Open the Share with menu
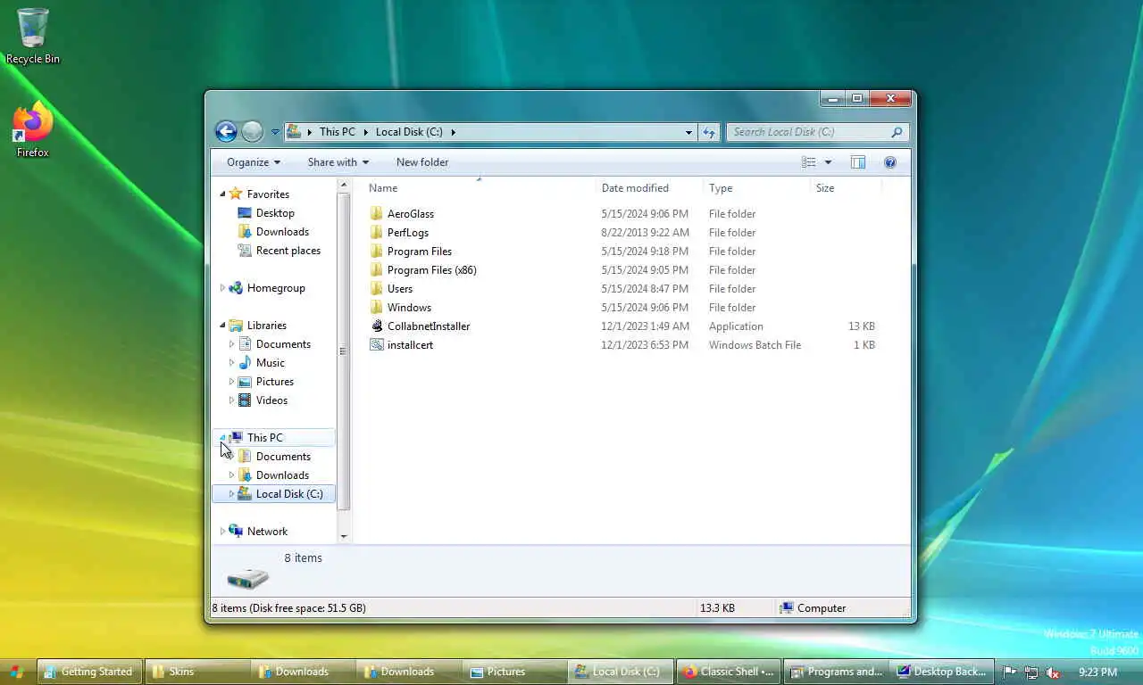This screenshot has height=685, width=1143. (x=338, y=162)
